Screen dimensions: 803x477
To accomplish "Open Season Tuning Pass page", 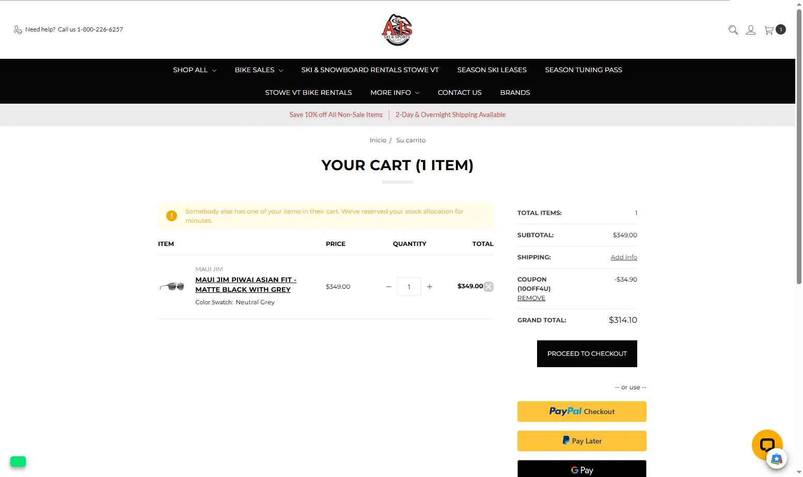I will click(584, 70).
